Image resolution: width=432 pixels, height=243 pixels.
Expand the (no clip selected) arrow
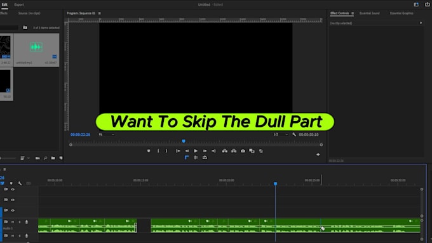421,23
